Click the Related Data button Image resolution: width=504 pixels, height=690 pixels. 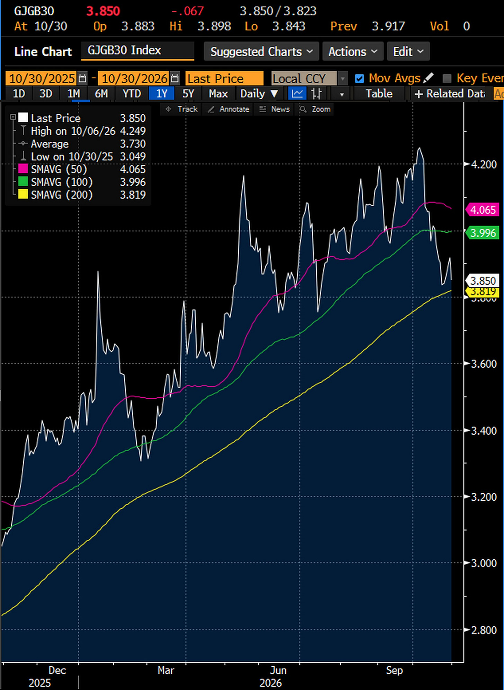(449, 94)
